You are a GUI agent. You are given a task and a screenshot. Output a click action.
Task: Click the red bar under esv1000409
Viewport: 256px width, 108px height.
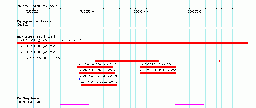[99, 85]
